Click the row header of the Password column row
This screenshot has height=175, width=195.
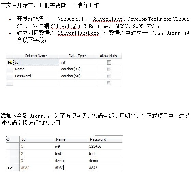[10, 76]
